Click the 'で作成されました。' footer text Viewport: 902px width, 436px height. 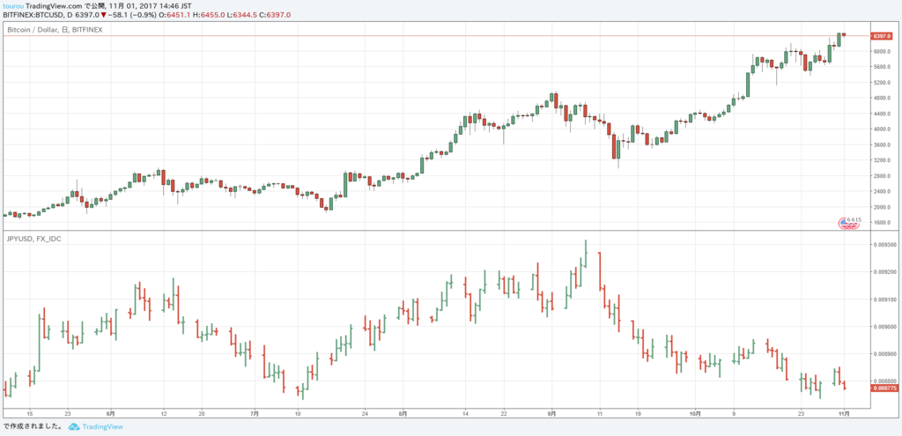[33, 427]
